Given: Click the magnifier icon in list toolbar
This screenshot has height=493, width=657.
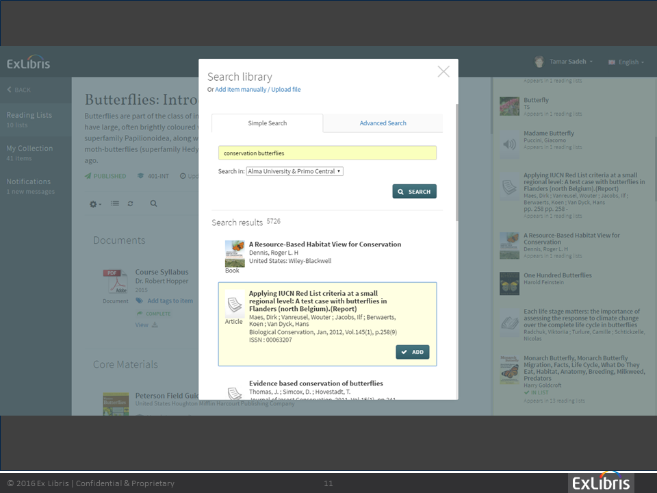Looking at the screenshot, I should [x=153, y=204].
